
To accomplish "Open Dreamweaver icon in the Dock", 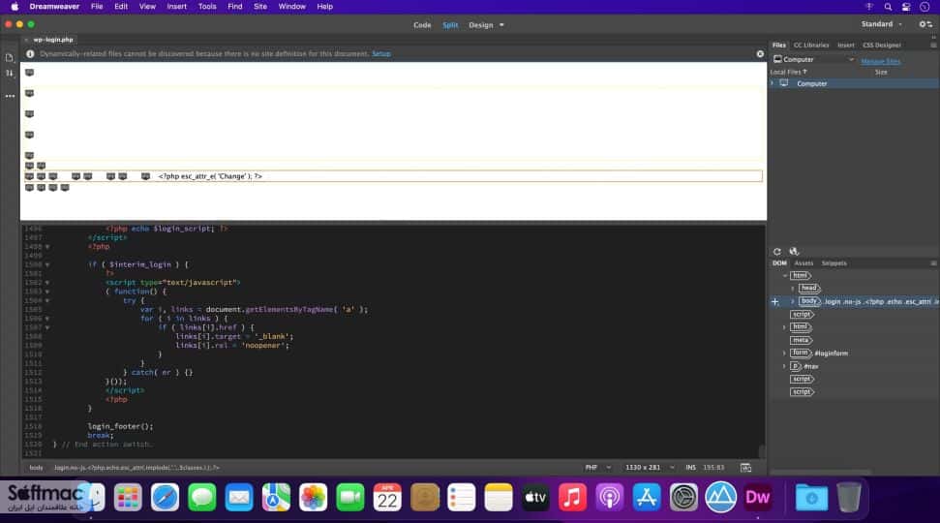I will click(758, 497).
